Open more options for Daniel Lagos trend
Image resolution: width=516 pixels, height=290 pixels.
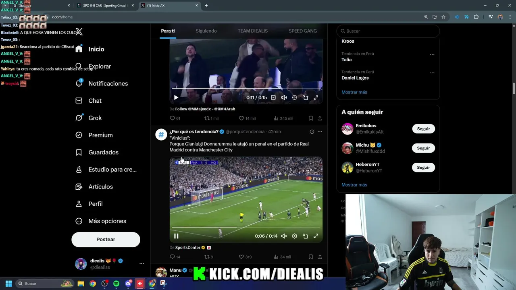coord(432,73)
